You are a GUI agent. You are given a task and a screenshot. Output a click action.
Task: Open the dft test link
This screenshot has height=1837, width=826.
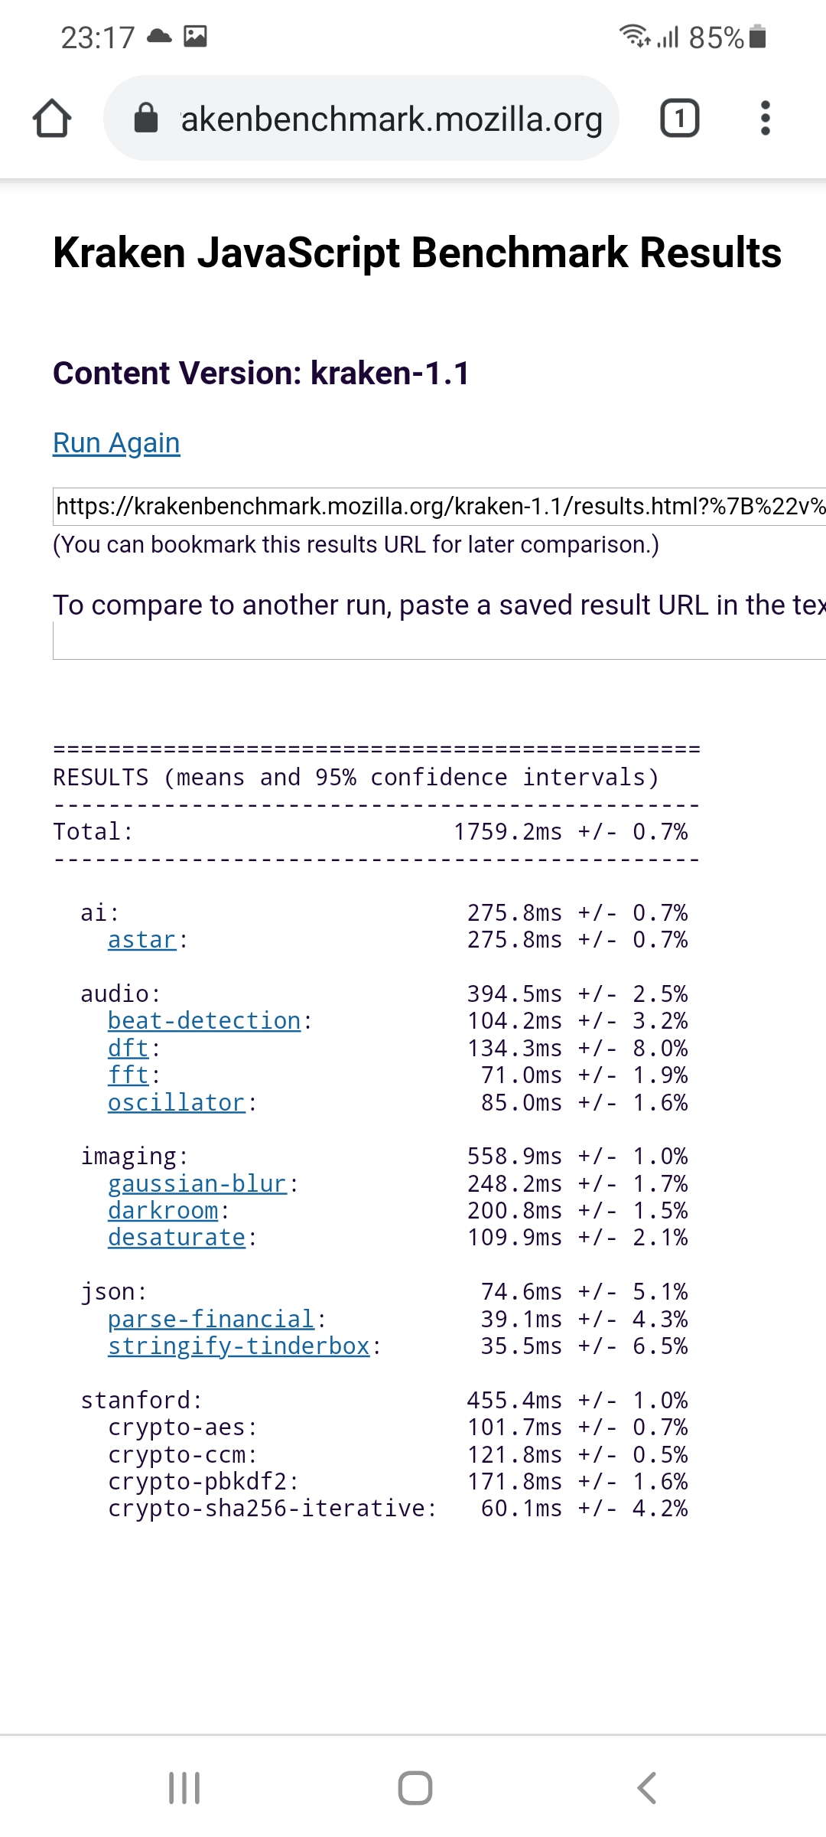[128, 1048]
